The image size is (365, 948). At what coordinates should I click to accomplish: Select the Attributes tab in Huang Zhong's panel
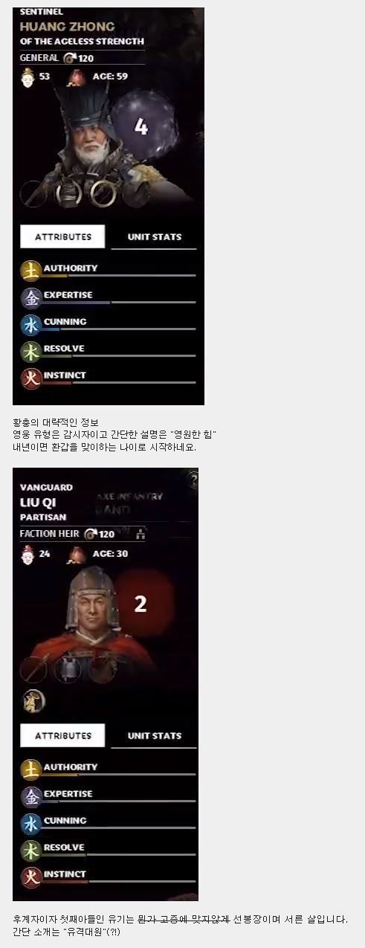click(63, 236)
